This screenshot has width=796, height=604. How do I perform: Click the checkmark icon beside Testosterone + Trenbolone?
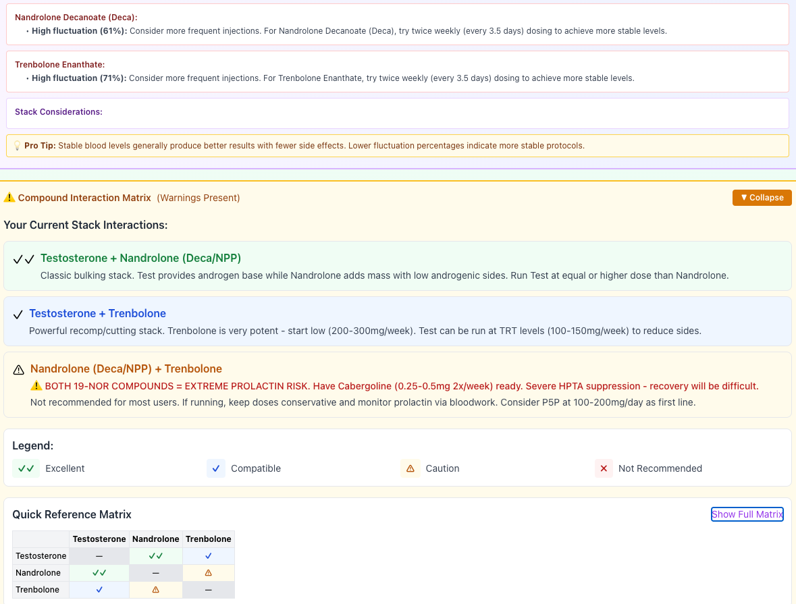(x=18, y=313)
